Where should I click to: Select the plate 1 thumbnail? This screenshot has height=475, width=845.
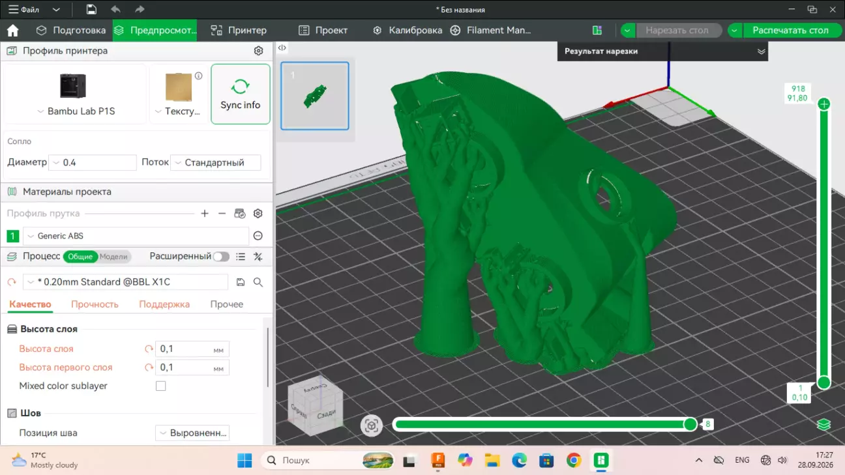(x=315, y=96)
